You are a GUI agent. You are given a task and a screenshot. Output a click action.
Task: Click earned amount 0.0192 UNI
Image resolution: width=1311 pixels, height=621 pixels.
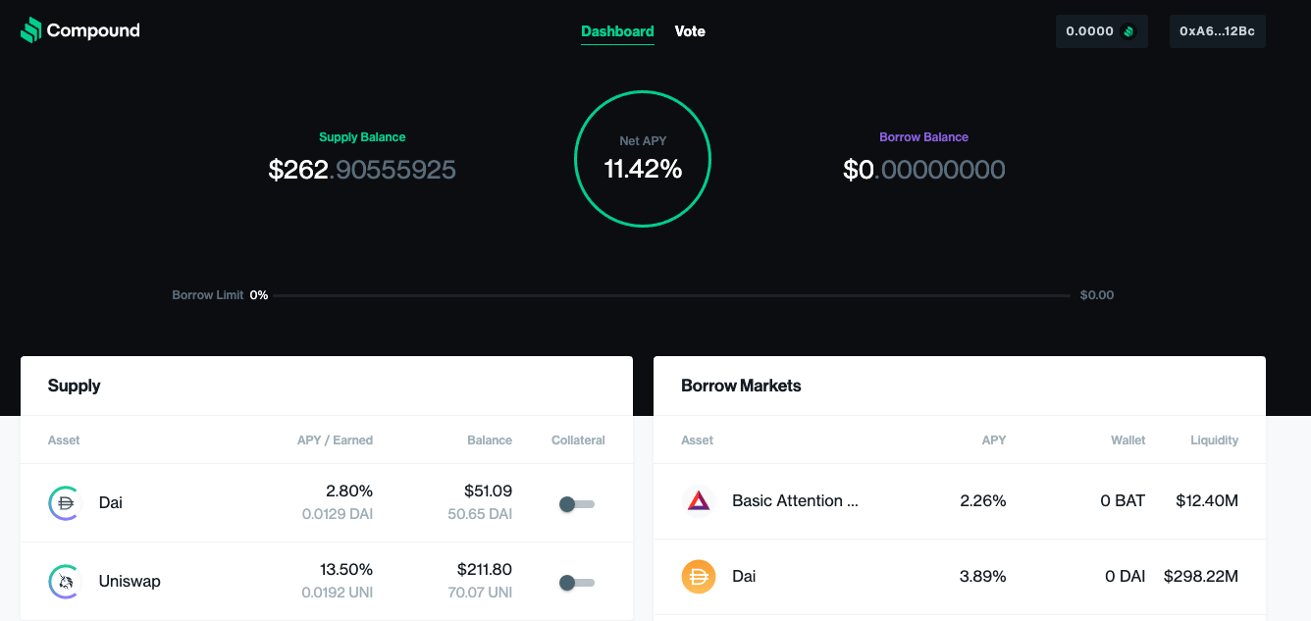coord(338,593)
